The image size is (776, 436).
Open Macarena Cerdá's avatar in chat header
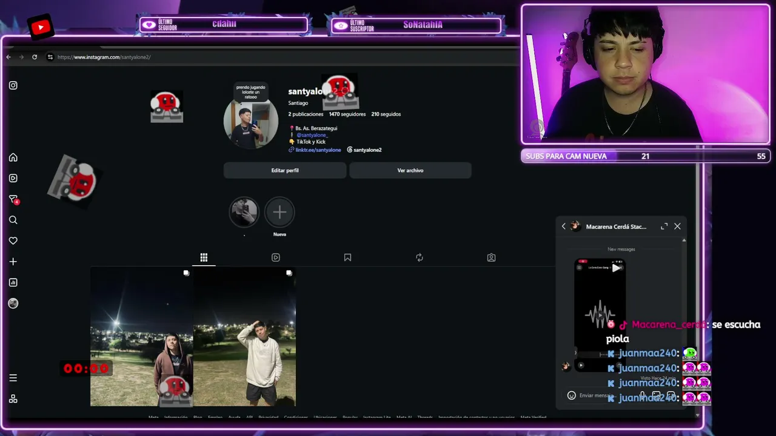[575, 226]
